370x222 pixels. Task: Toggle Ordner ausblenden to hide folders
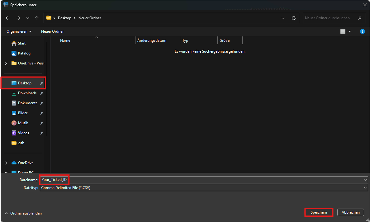[x=23, y=213]
